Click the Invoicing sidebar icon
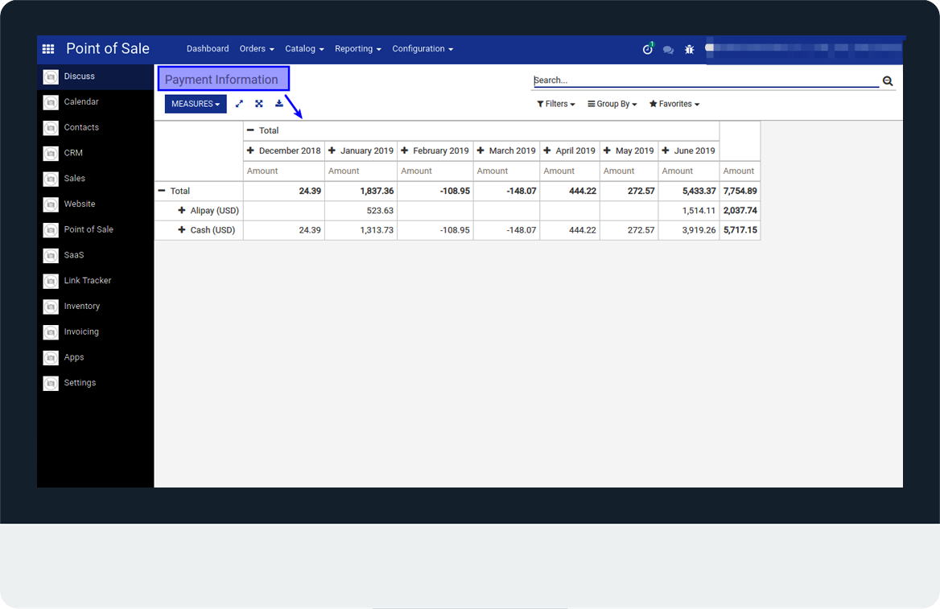Viewport: 940px width, 609px height. click(51, 333)
